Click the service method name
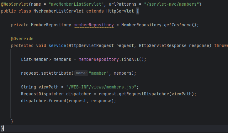This screenshot has width=228, height=133. tap(57, 45)
